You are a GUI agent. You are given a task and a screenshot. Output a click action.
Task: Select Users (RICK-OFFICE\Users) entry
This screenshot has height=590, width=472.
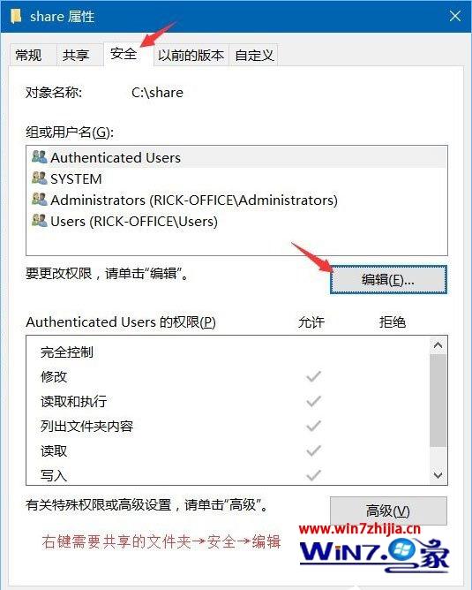click(x=236, y=221)
